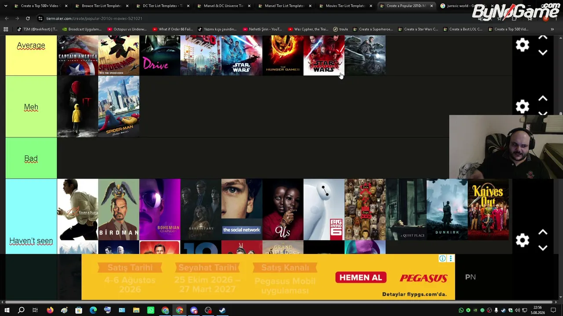Select the Meh tier label

click(x=31, y=107)
